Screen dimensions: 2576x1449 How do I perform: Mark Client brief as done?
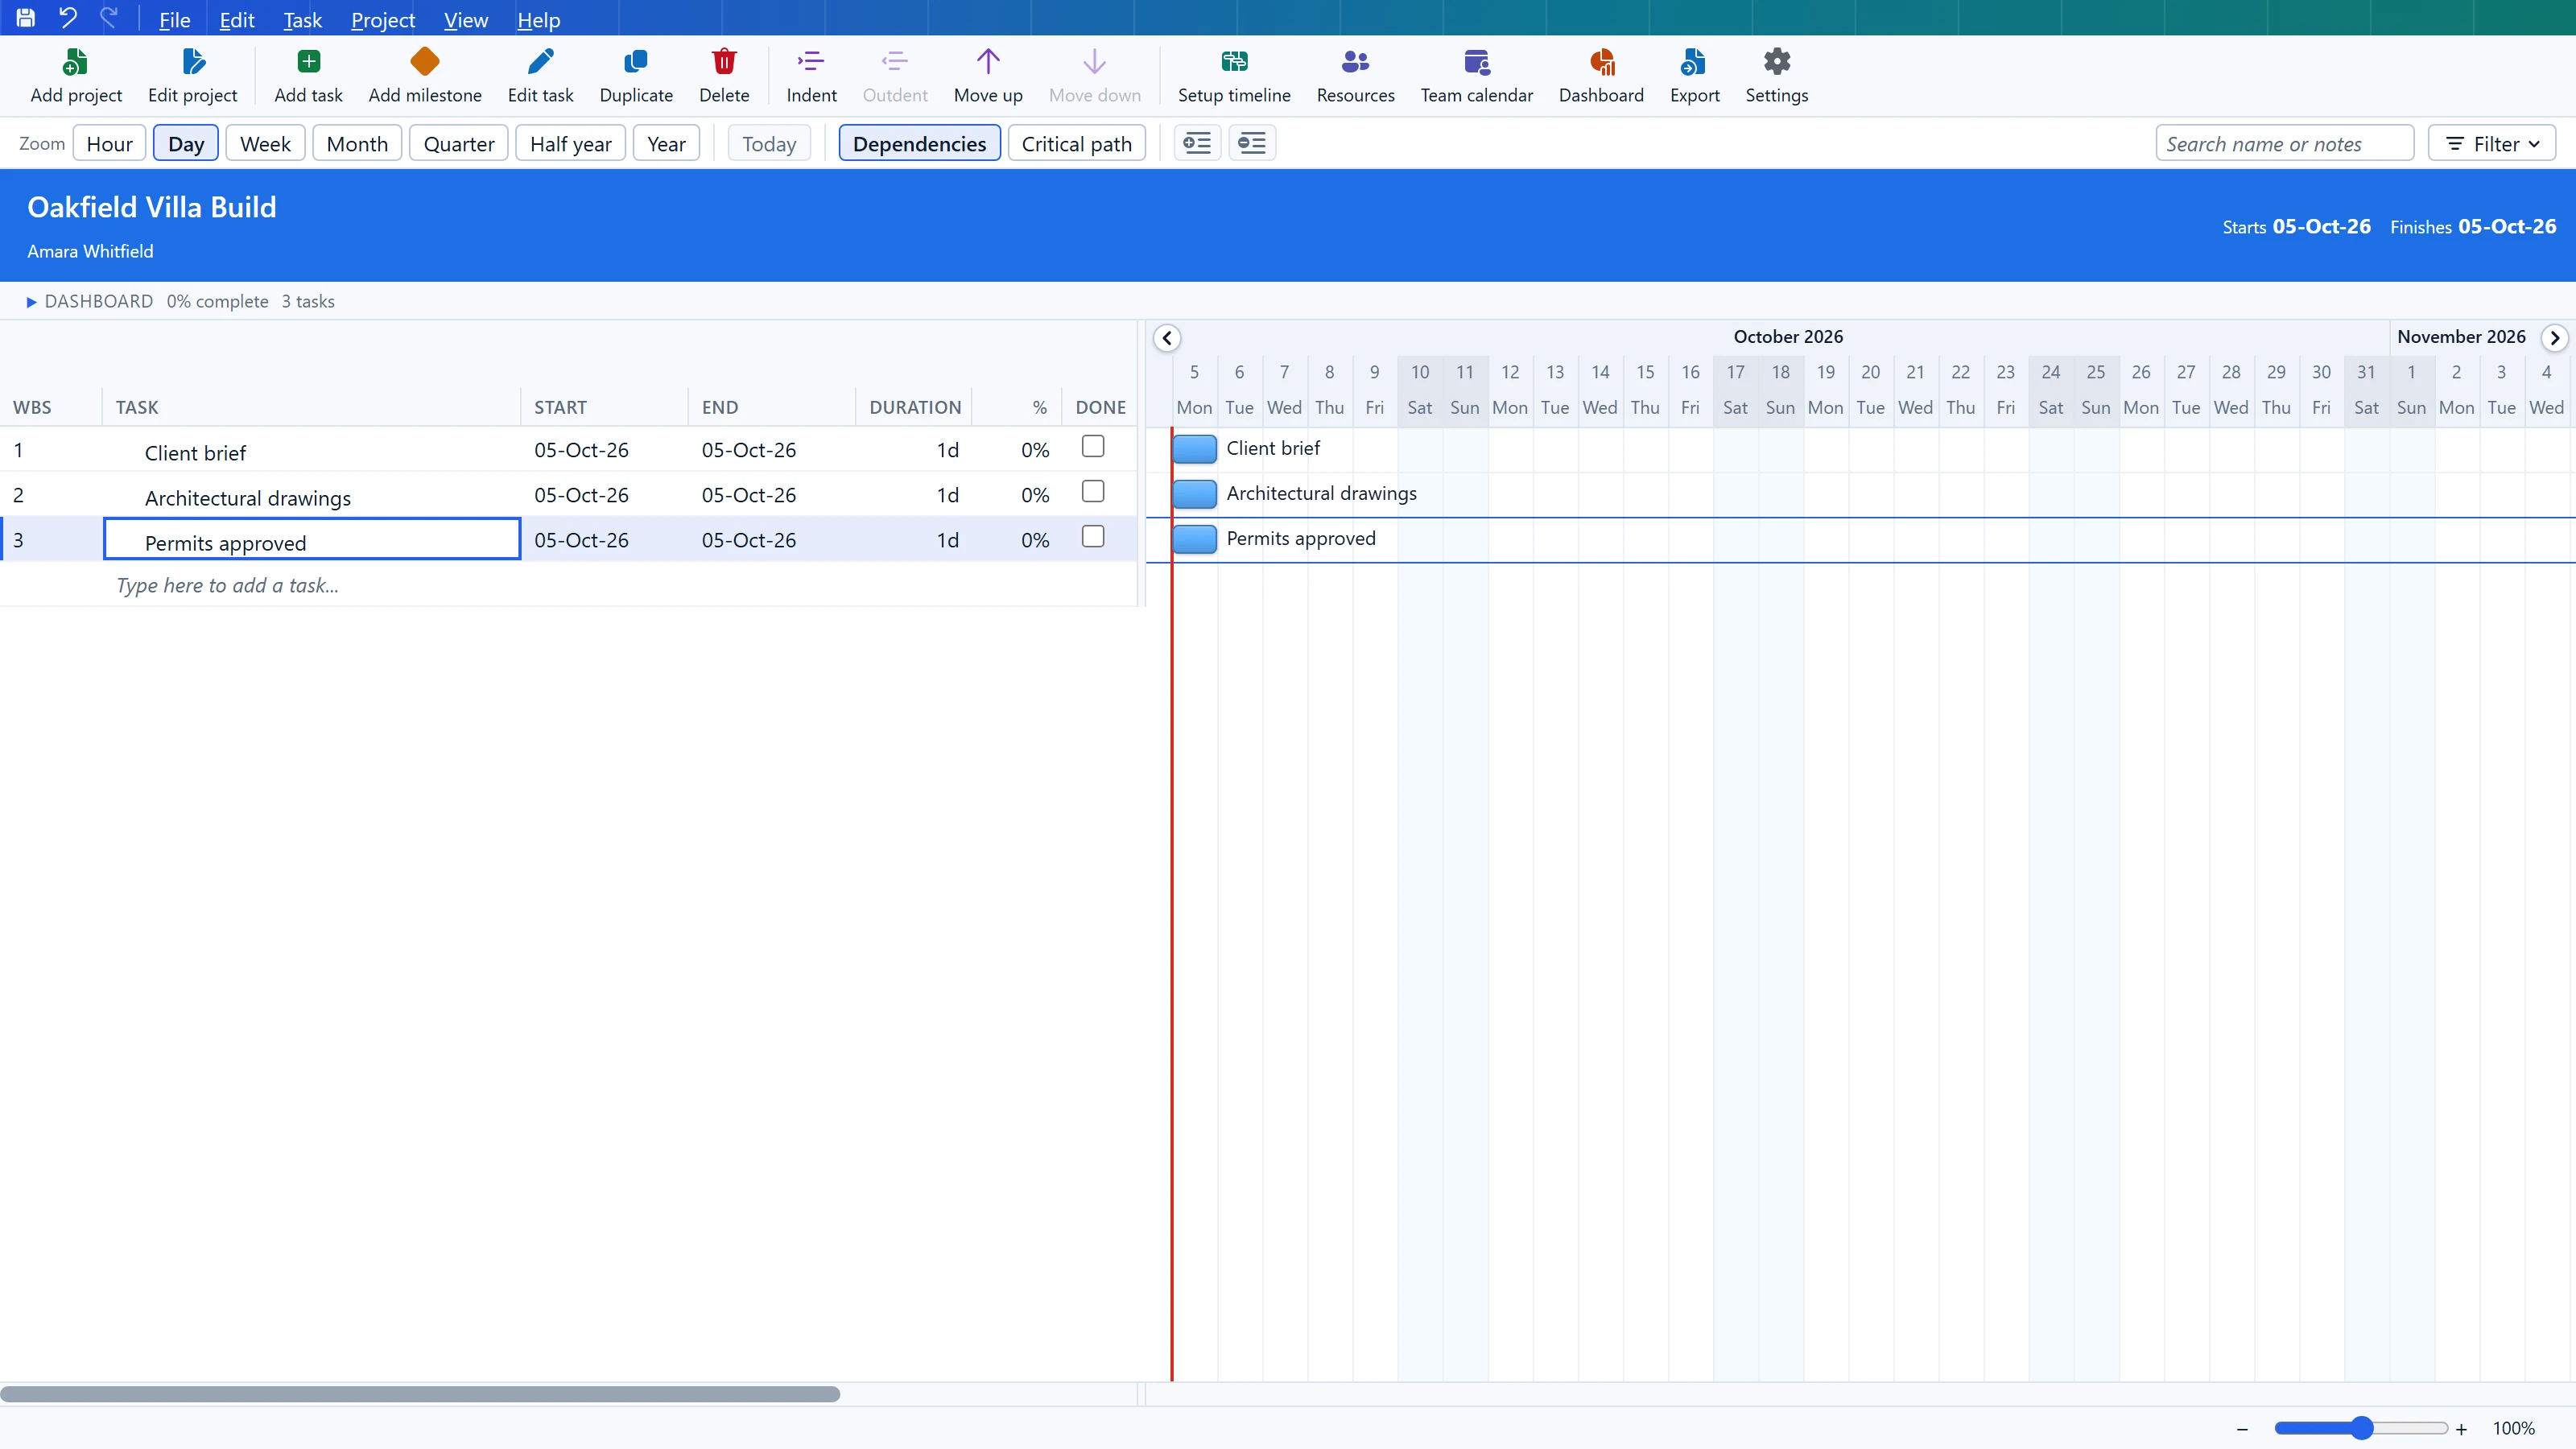1093,446
